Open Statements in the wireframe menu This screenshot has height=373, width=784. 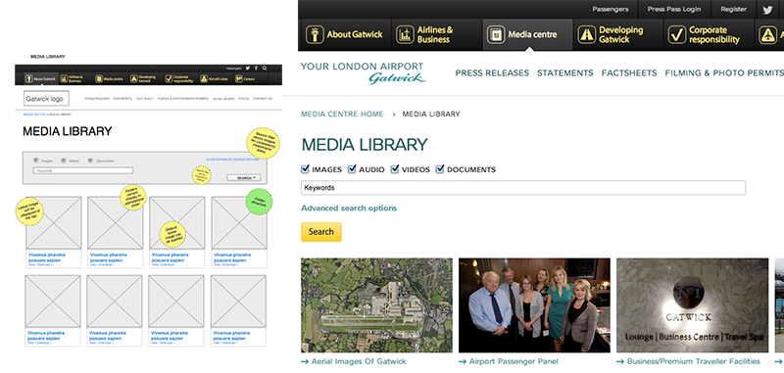(x=122, y=98)
